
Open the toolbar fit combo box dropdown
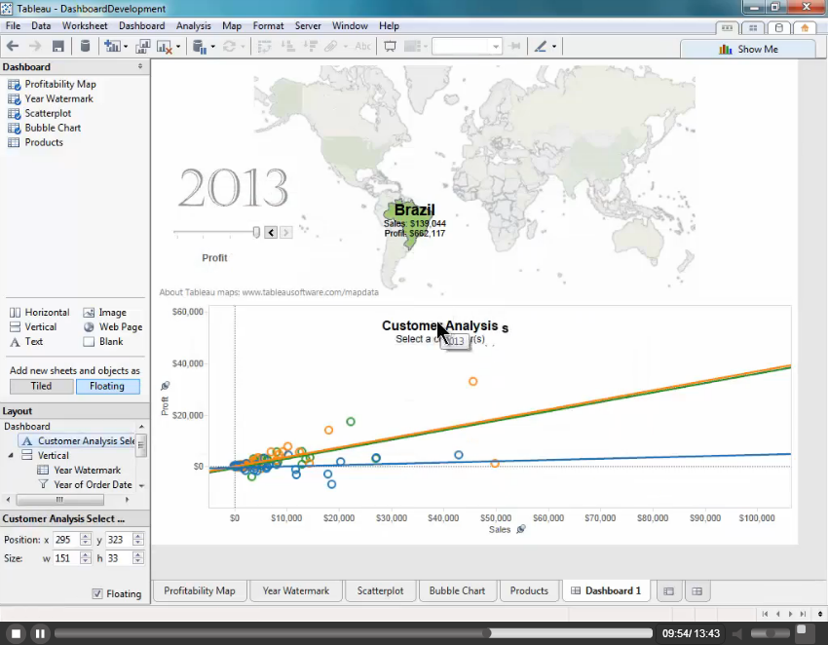point(495,46)
